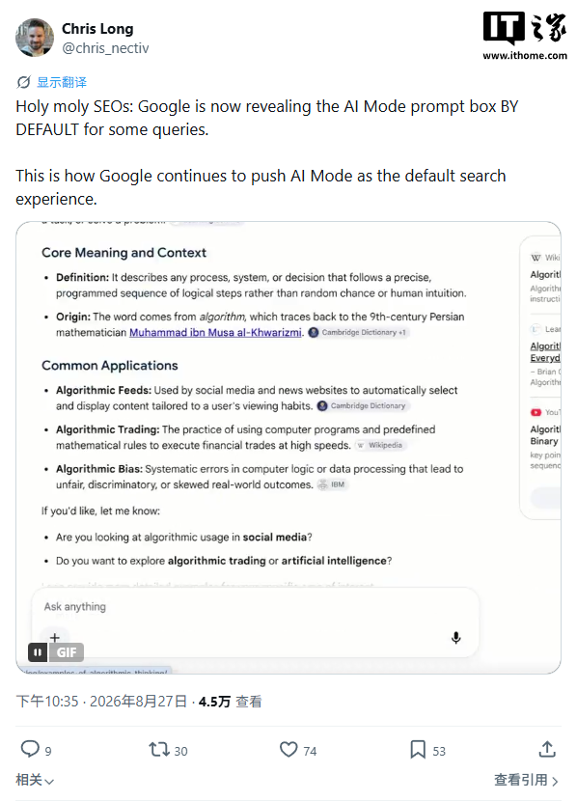Screen dimensions: 577x801
Task: Open 查看引用 quotes chevron
Action: click(x=527, y=780)
